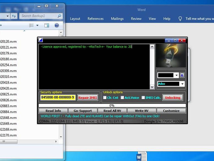Switch to the View tab in Word
The width and height of the screenshot is (214, 161).
pyautogui.click(x=152, y=19)
